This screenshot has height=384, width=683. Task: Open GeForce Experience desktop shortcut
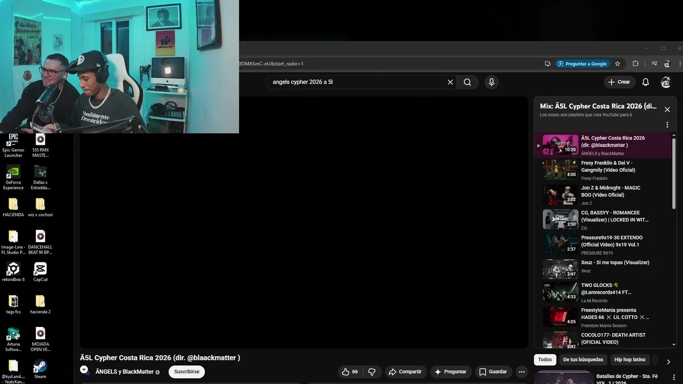coord(13,178)
